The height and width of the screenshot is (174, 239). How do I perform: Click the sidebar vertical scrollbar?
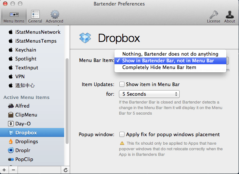[x=67, y=101]
